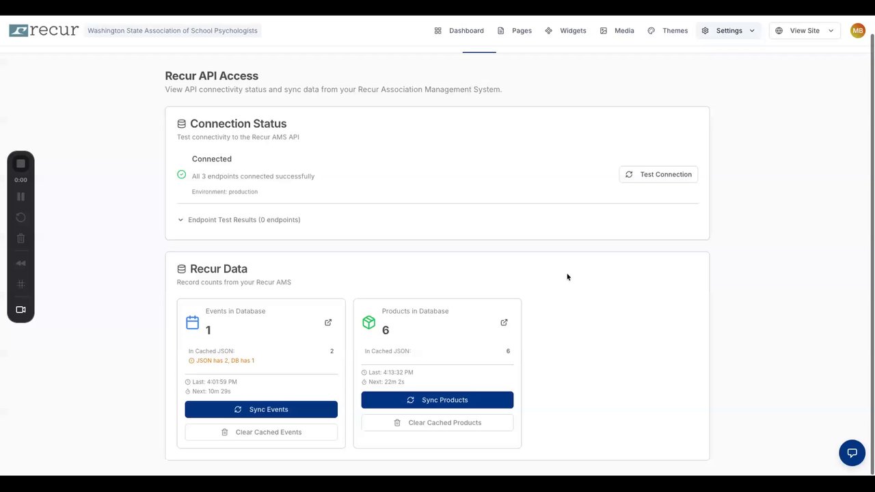Expand Endpoint Test Results
Viewport: 875px width, 492px height.
[239, 220]
